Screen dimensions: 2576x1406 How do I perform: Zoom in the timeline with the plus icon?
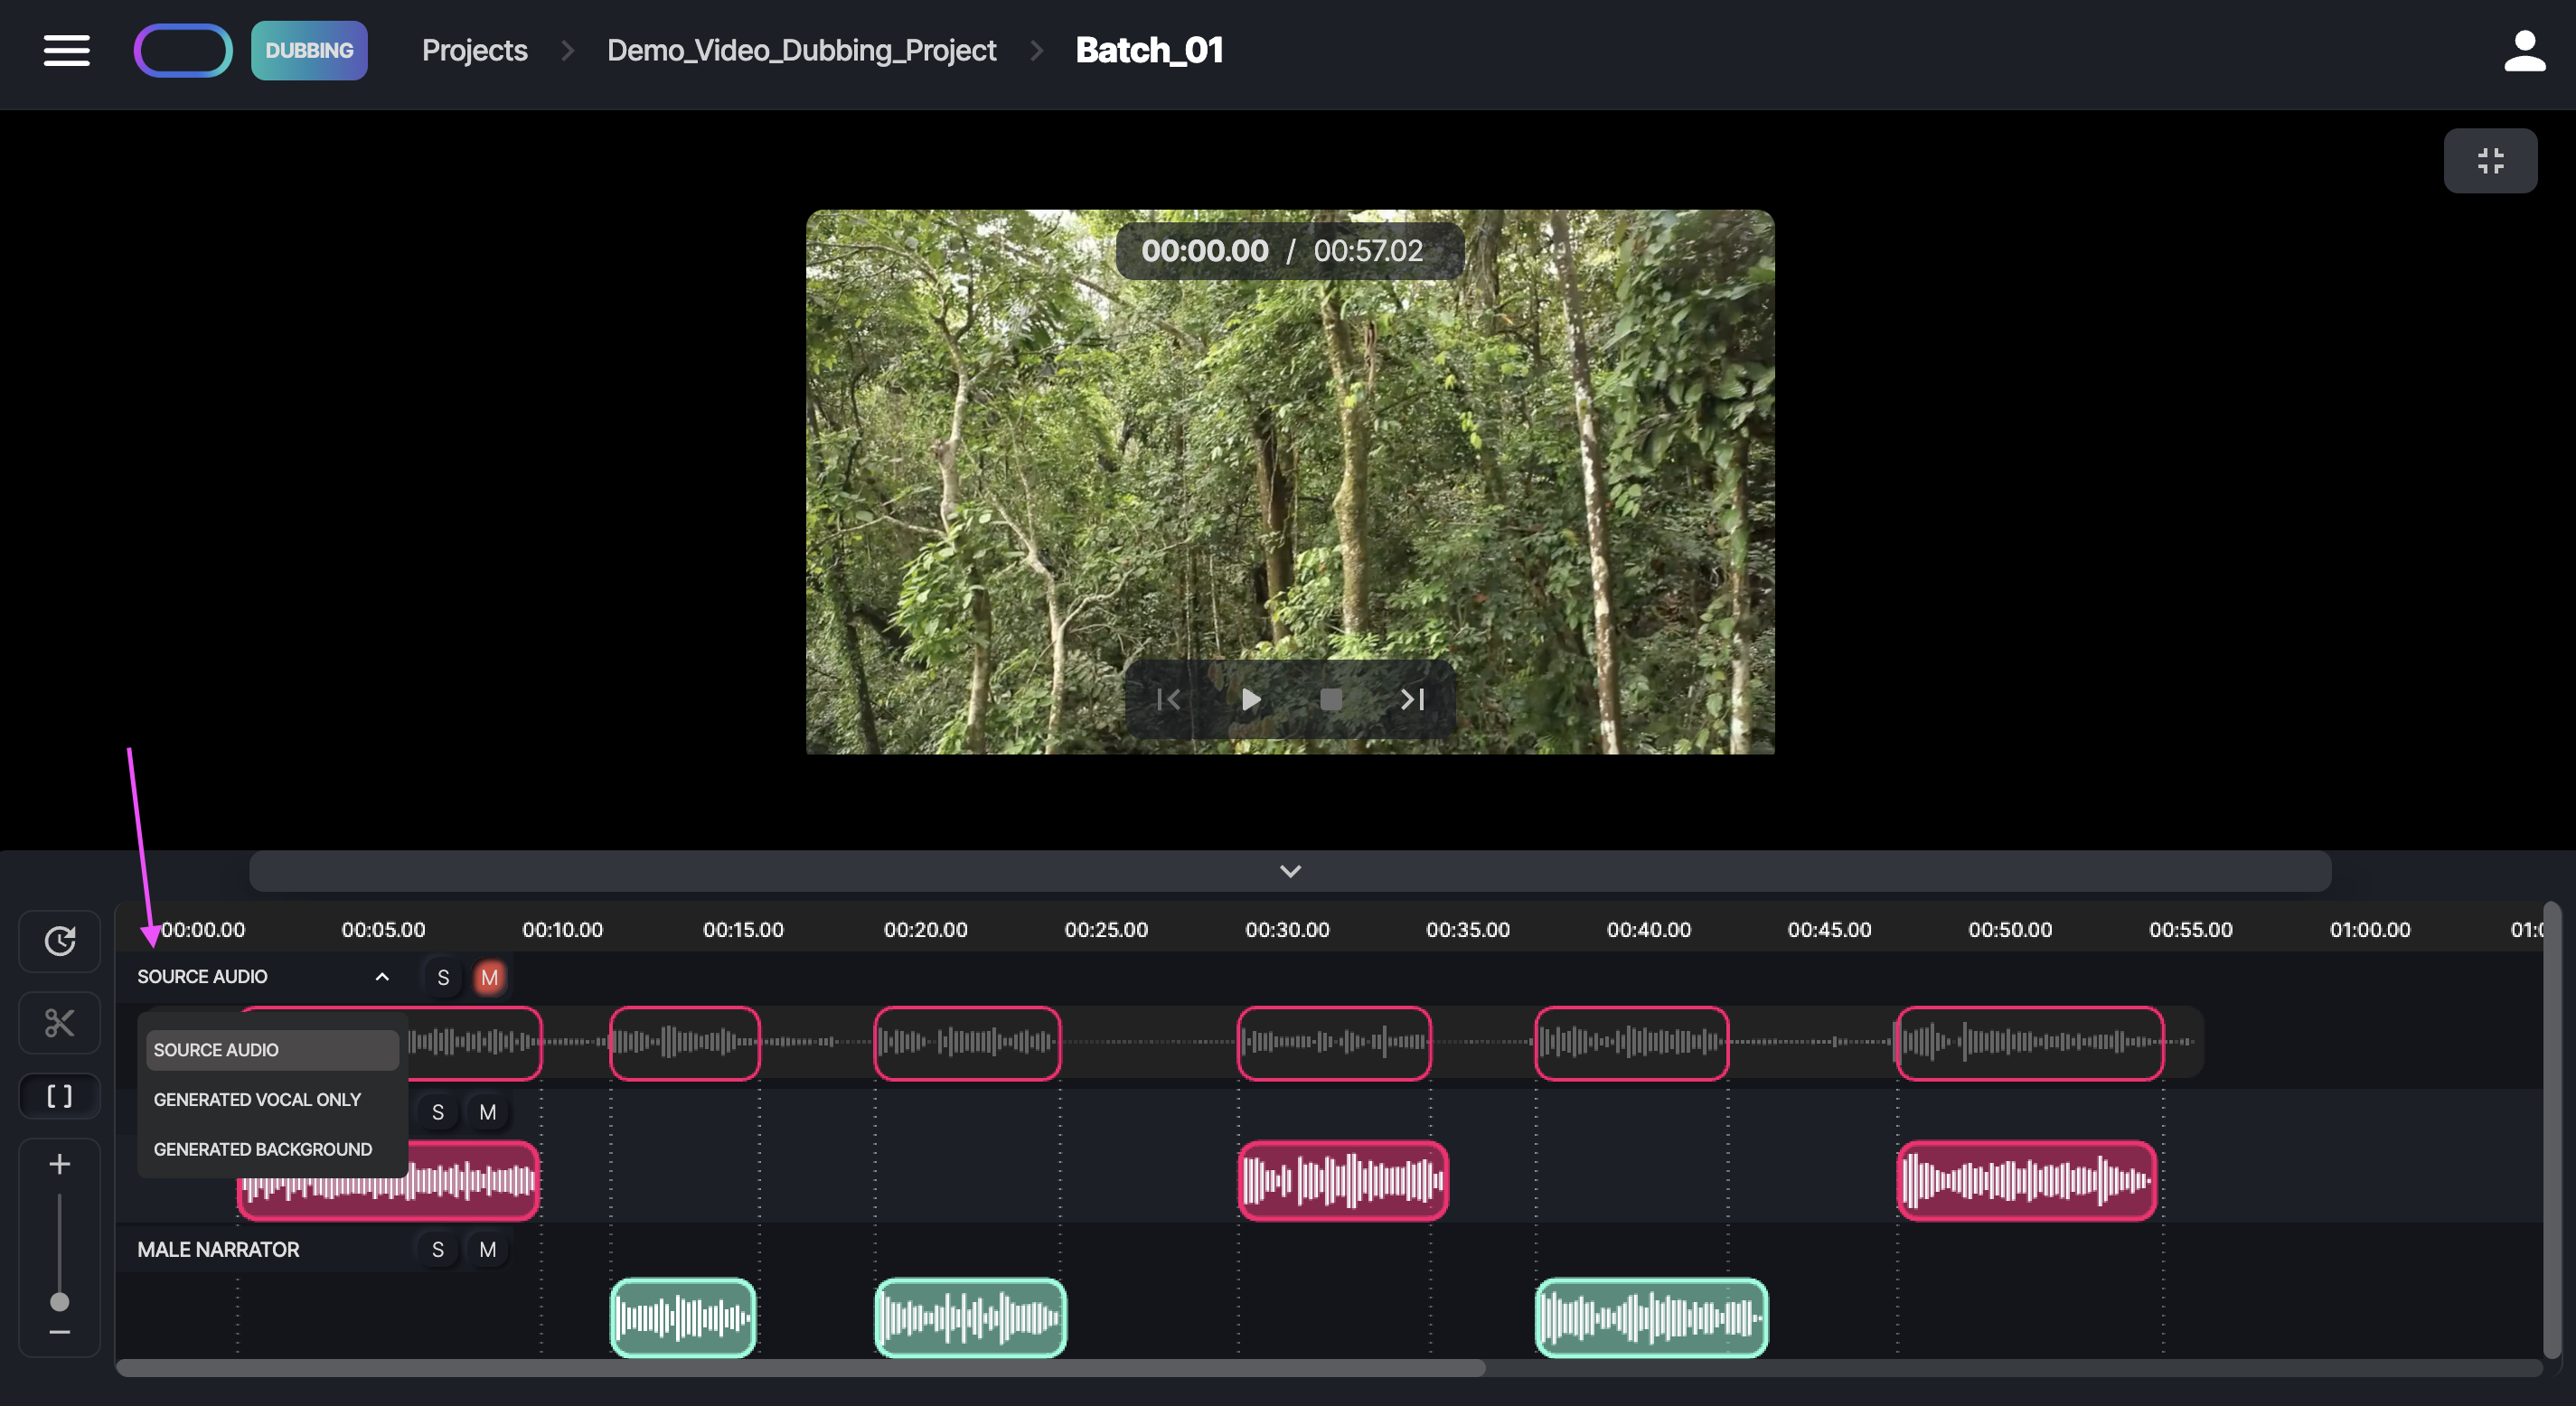tap(59, 1162)
